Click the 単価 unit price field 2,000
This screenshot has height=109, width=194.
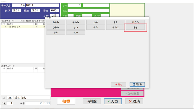38,103
